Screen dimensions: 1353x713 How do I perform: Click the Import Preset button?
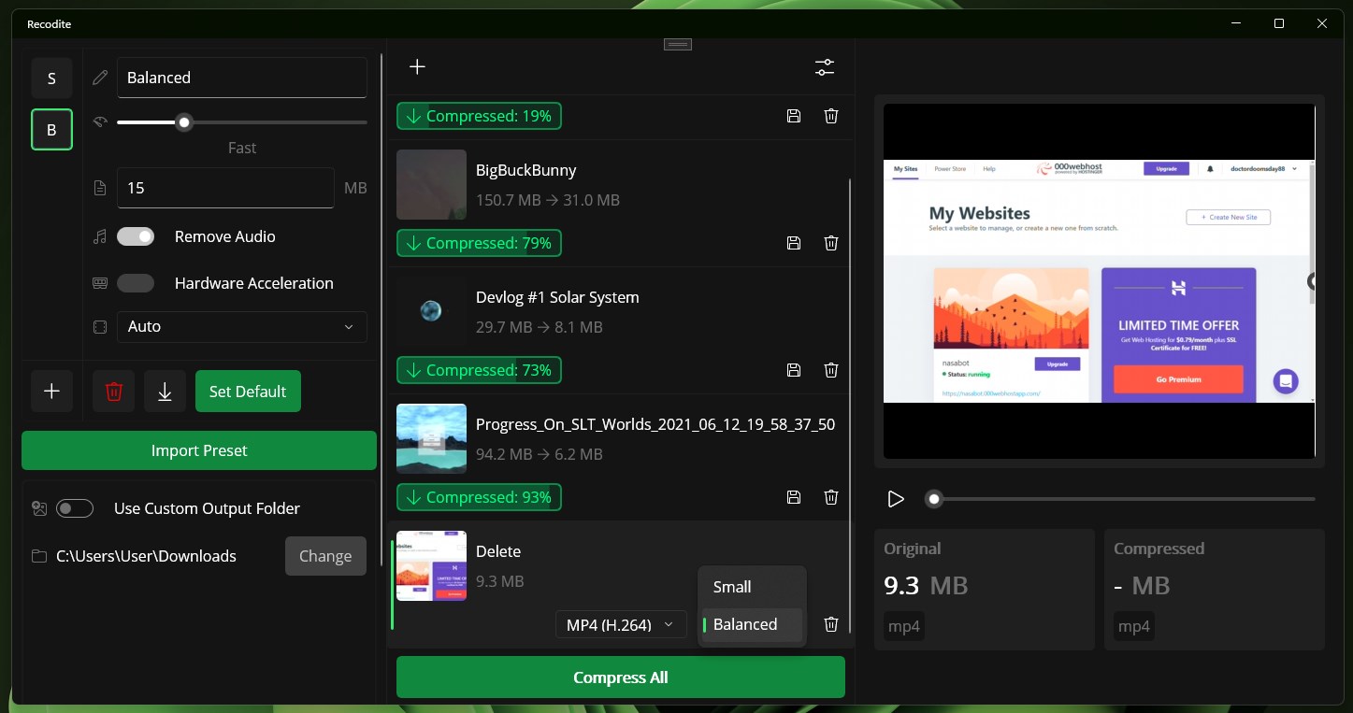tap(199, 450)
